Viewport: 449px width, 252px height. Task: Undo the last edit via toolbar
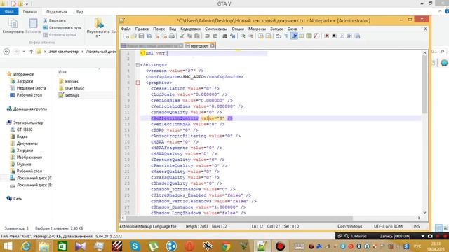207,36
